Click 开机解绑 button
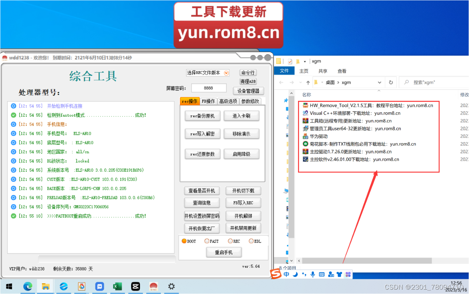 click(x=243, y=216)
